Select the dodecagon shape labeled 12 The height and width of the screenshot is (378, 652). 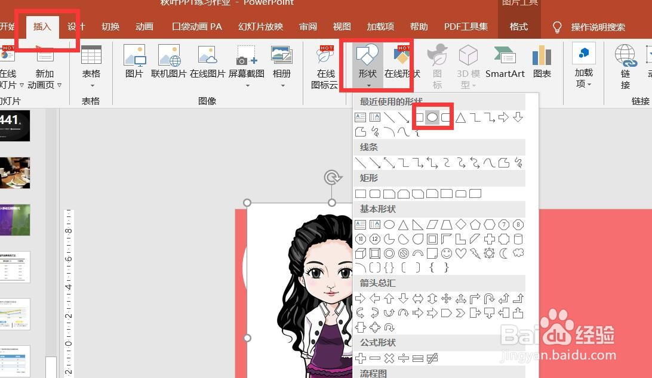coord(374,239)
